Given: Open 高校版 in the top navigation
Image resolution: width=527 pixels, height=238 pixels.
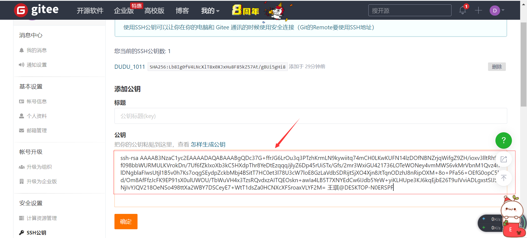Looking at the screenshot, I should tap(154, 11).
